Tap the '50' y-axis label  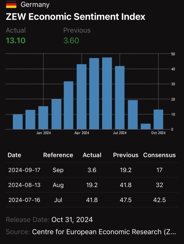pyautogui.click(x=173, y=54)
